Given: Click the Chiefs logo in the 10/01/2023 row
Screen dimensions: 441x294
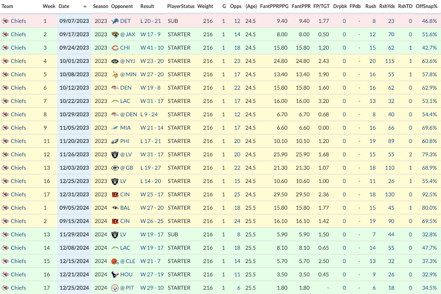Looking at the screenshot, I should coord(5,61).
